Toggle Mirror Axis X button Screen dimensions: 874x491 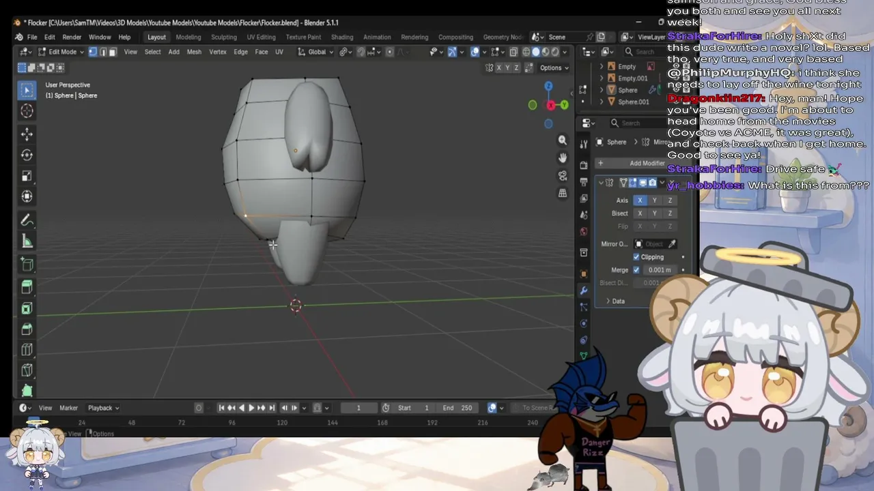click(640, 200)
